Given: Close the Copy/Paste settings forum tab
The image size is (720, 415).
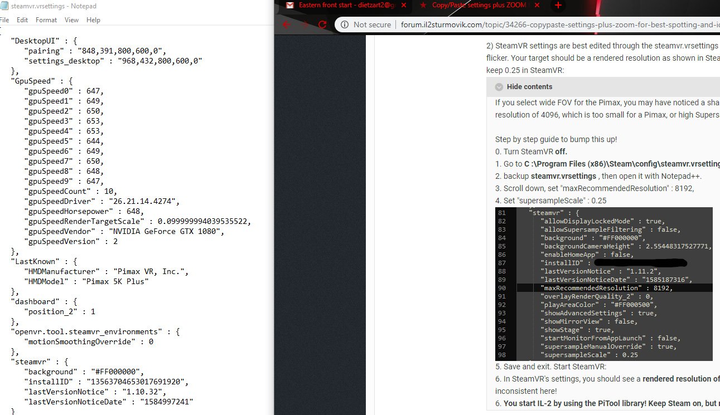Looking at the screenshot, I should click(x=538, y=6).
